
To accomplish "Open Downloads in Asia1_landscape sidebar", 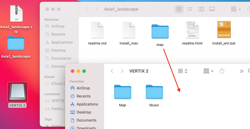I will pyautogui.click(x=55, y=66).
